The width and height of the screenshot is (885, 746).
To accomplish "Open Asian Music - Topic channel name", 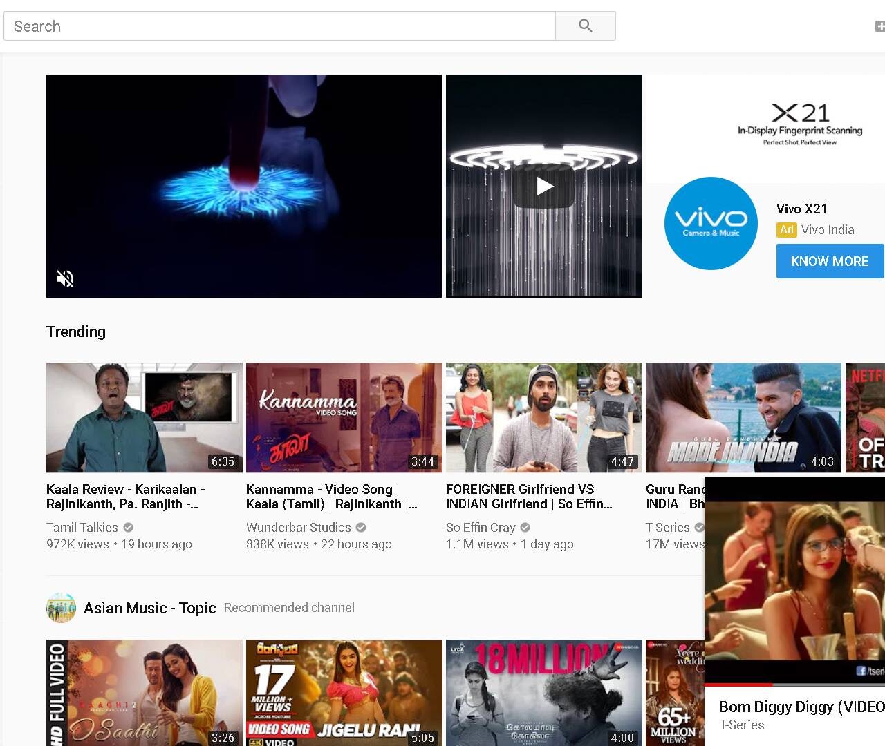I will pyautogui.click(x=150, y=608).
